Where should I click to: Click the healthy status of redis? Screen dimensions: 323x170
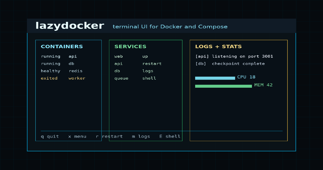coord(51,71)
